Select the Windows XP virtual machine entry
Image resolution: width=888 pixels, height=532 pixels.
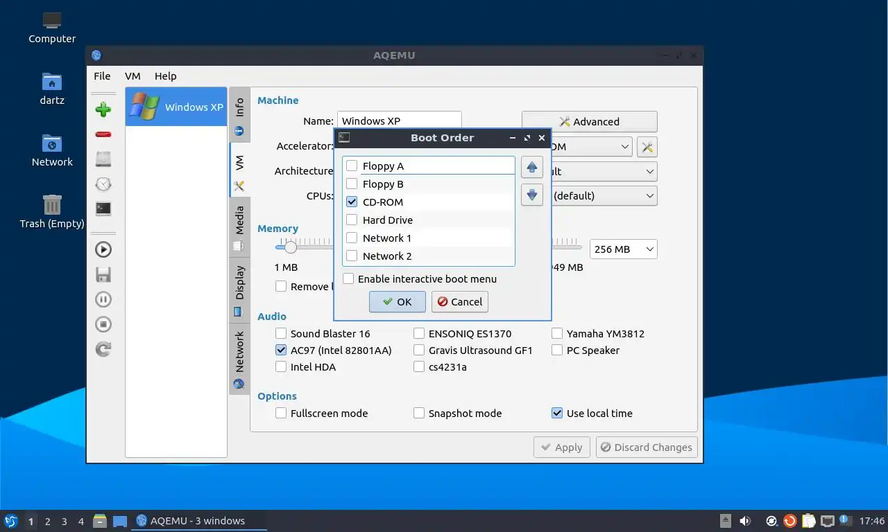click(176, 107)
